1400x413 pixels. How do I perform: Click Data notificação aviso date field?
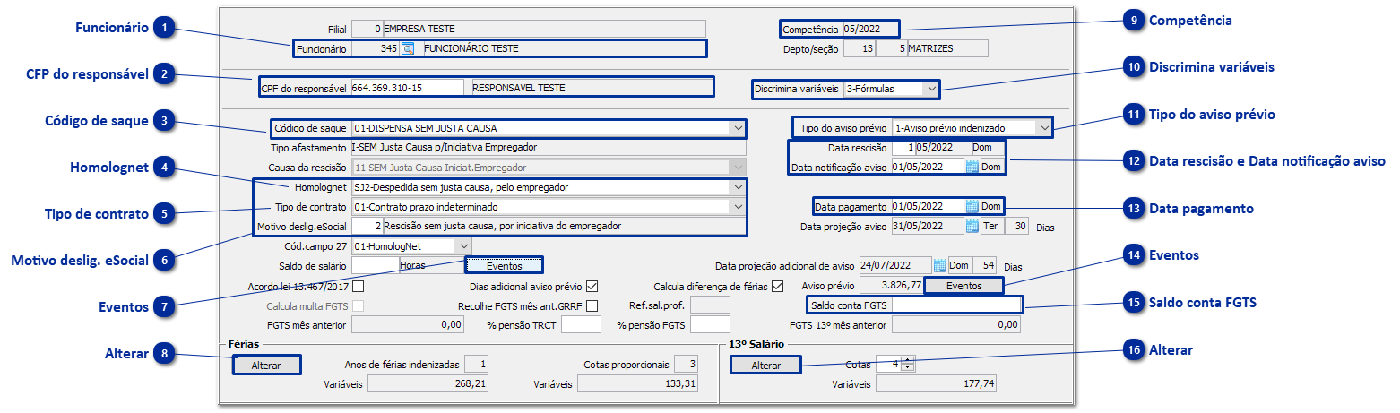[x=928, y=167]
